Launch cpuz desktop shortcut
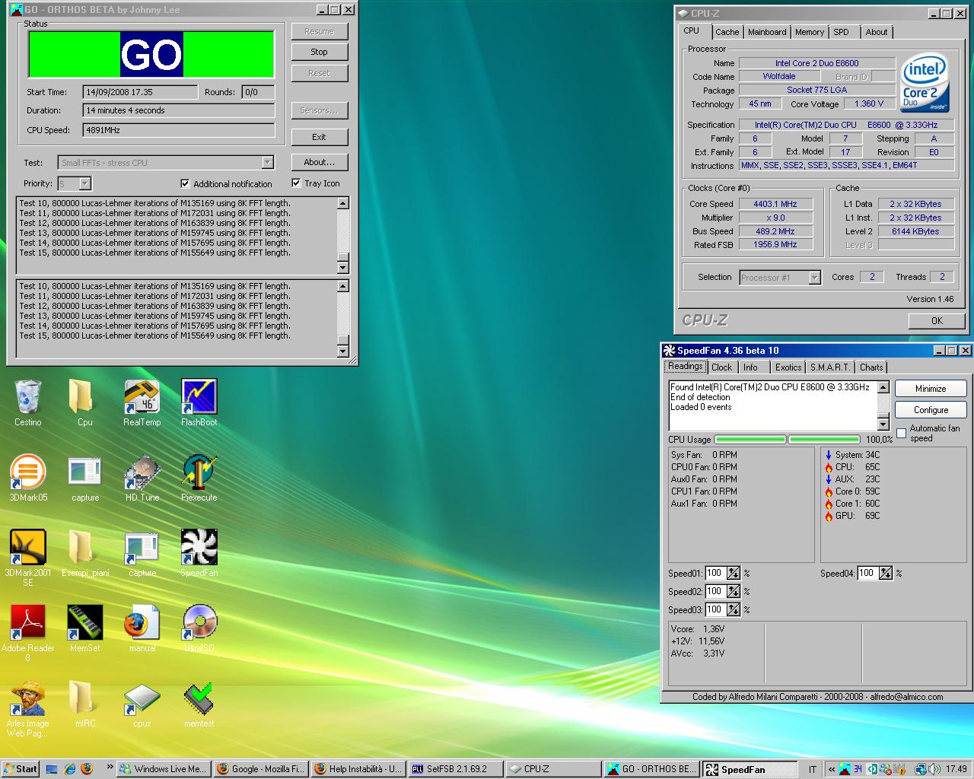Image resolution: width=974 pixels, height=779 pixels. tap(142, 698)
